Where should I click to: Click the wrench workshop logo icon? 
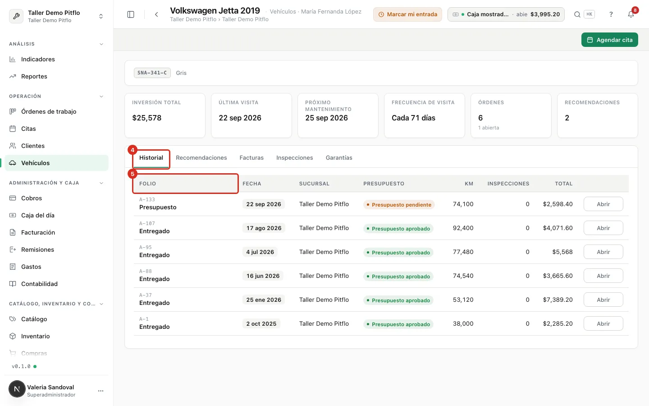click(x=16, y=16)
